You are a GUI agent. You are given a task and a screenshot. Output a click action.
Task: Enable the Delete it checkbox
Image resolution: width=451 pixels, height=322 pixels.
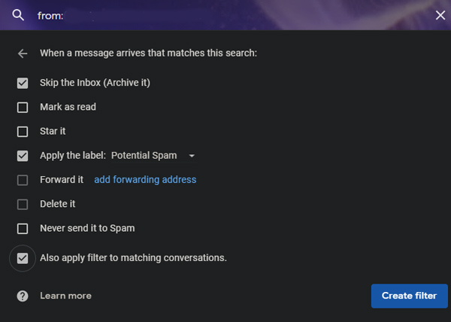pyautogui.click(x=23, y=205)
